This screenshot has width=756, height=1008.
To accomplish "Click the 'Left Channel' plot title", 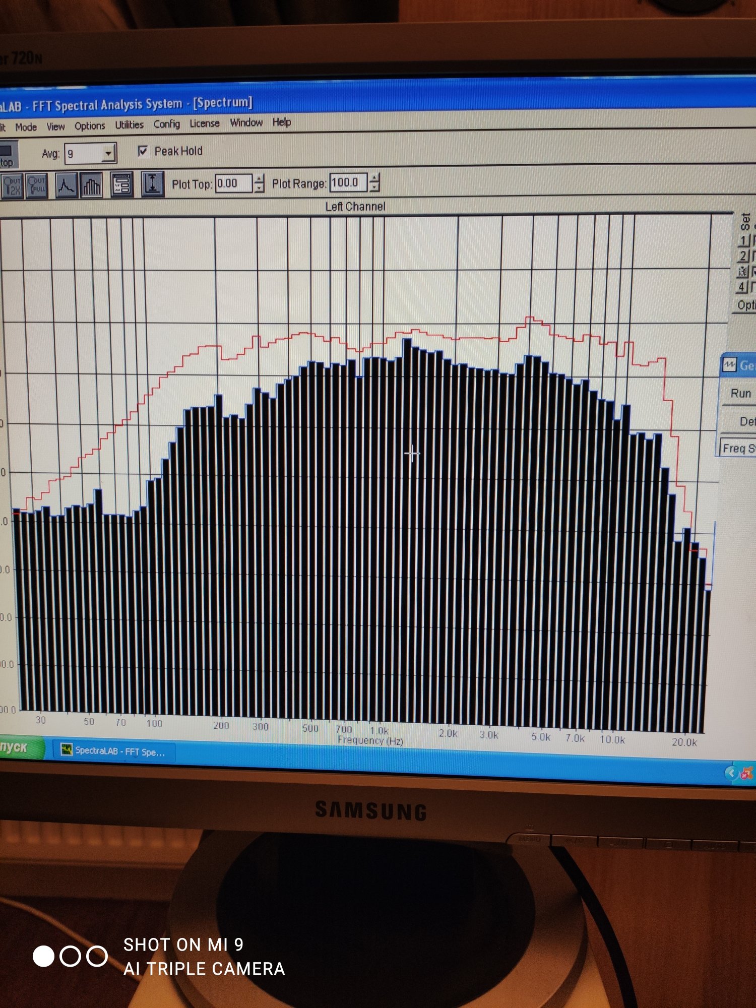I will [355, 207].
